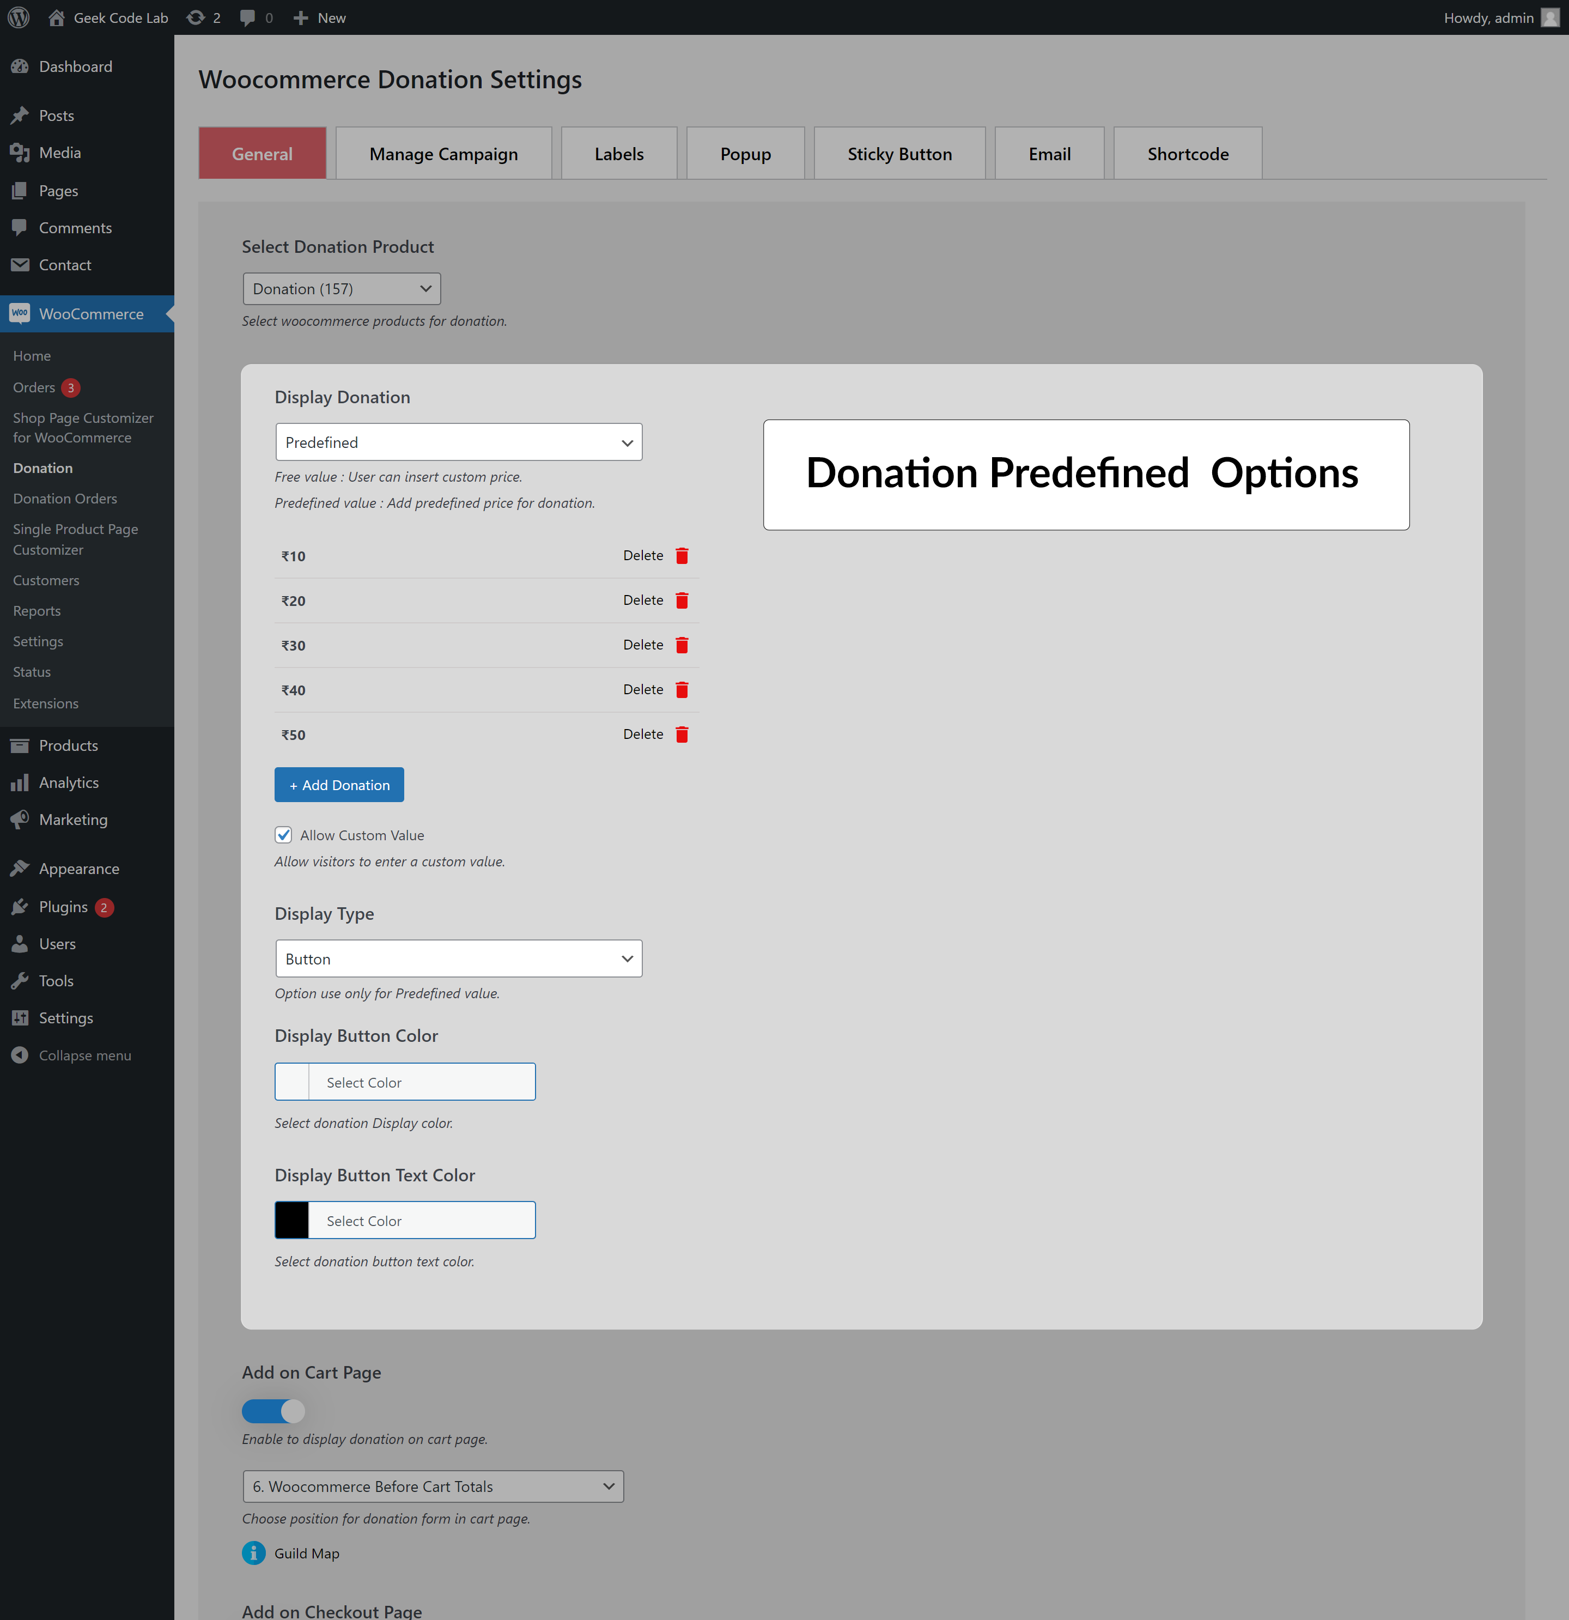Click the Marketing megaphone icon

point(20,819)
